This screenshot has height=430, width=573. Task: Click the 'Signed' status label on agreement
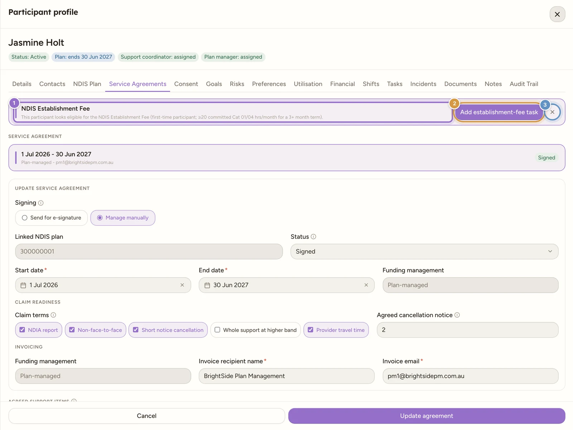point(546,158)
